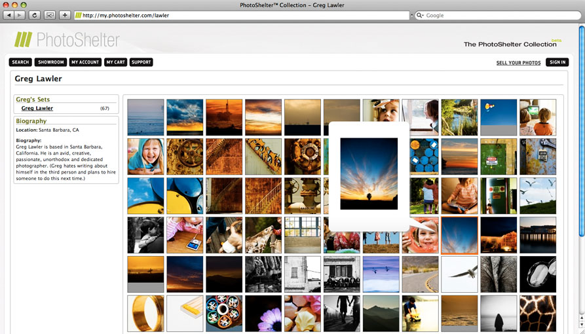Image resolution: width=585 pixels, height=334 pixels.
Task: Click the PhotoShelter logo
Action: click(x=67, y=39)
